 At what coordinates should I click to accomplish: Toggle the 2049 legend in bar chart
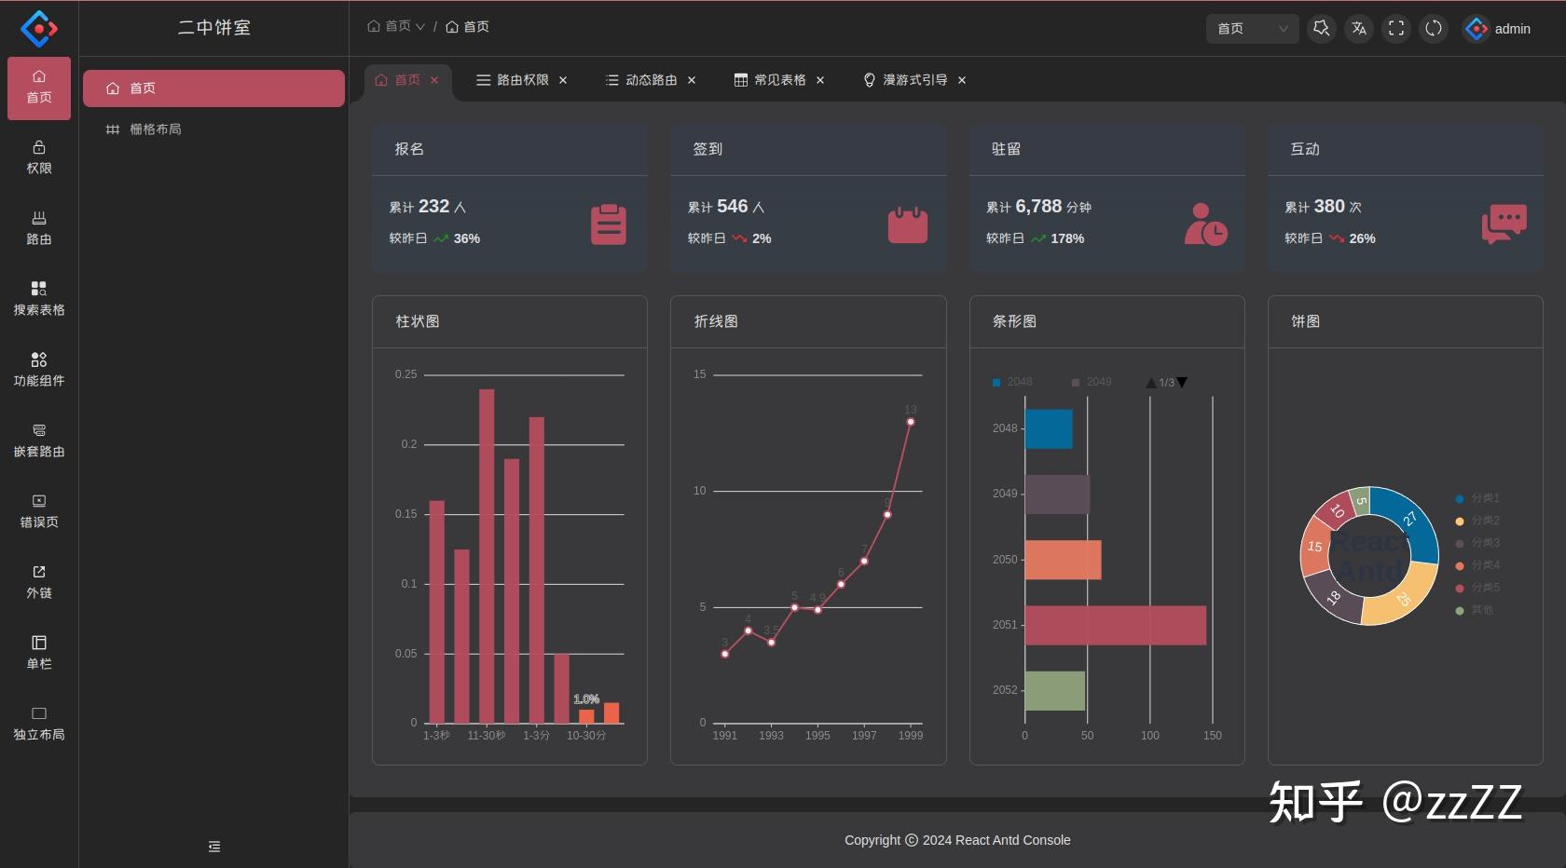tap(1092, 382)
